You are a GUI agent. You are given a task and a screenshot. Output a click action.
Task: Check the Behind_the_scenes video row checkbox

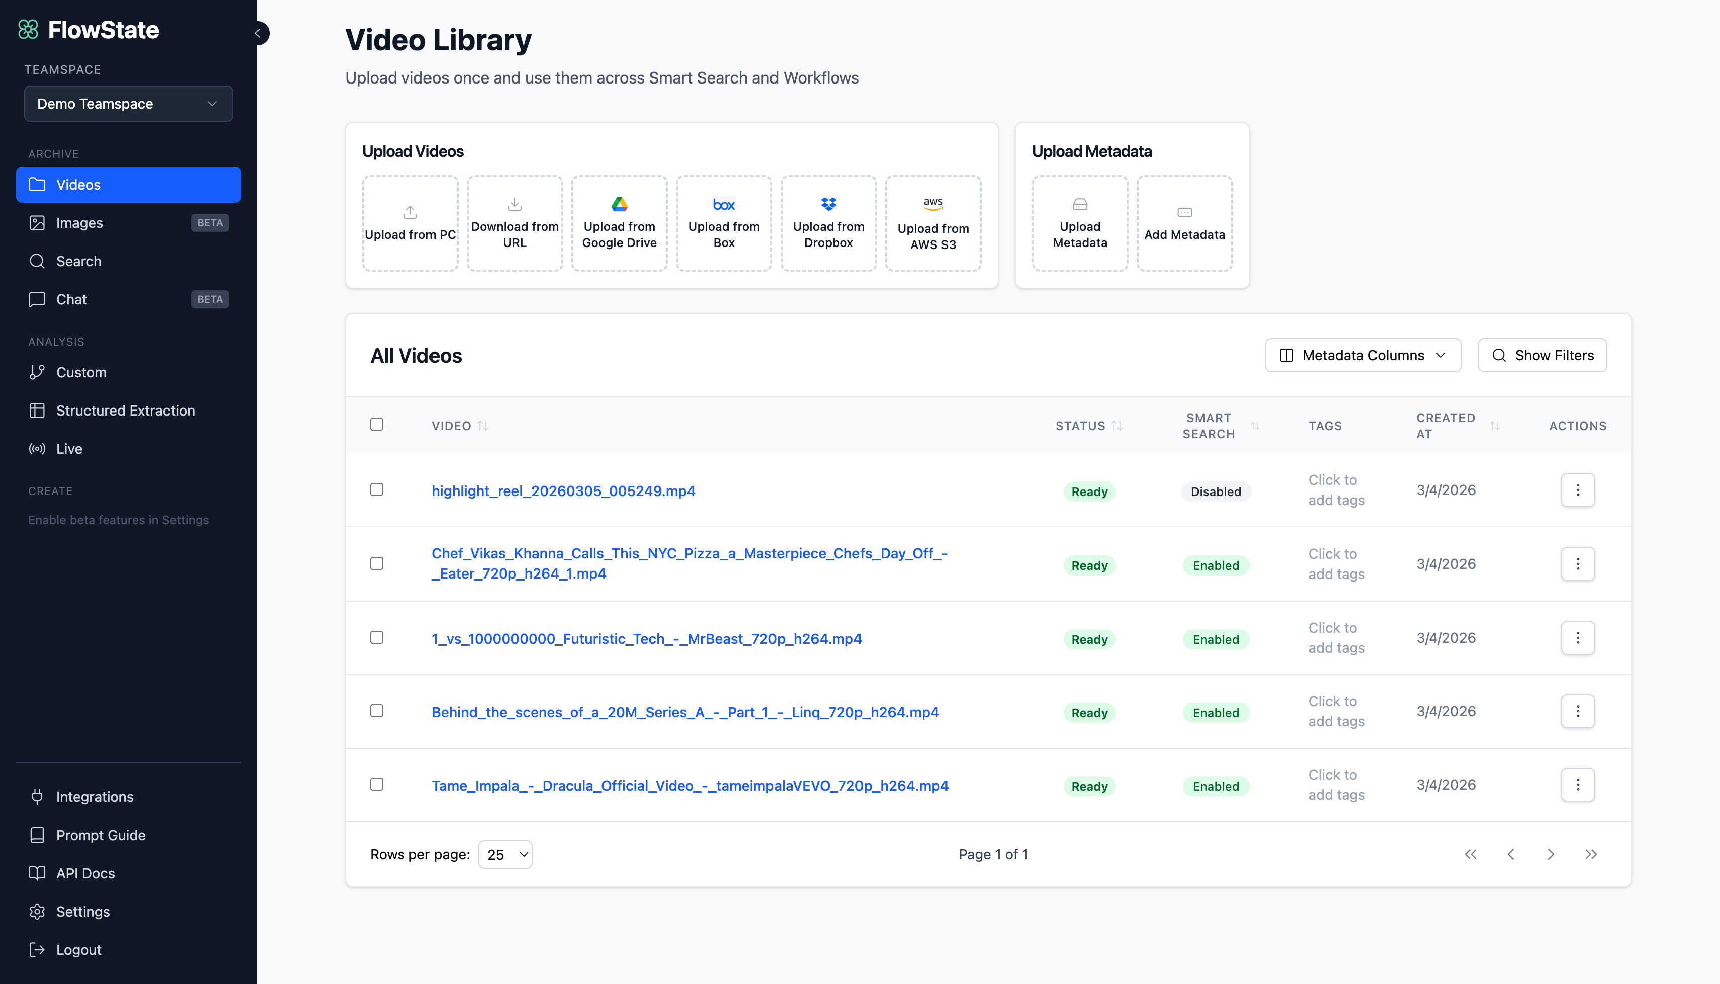377,711
